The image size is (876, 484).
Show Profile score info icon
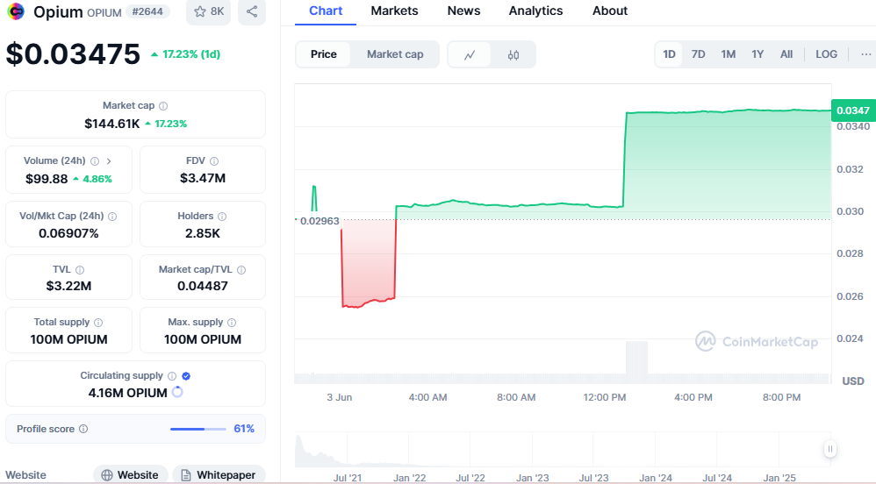point(83,429)
